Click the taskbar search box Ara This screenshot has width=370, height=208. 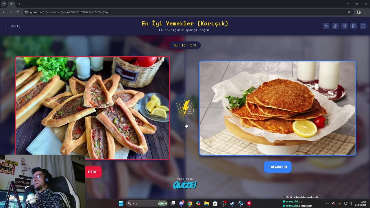tap(147, 203)
